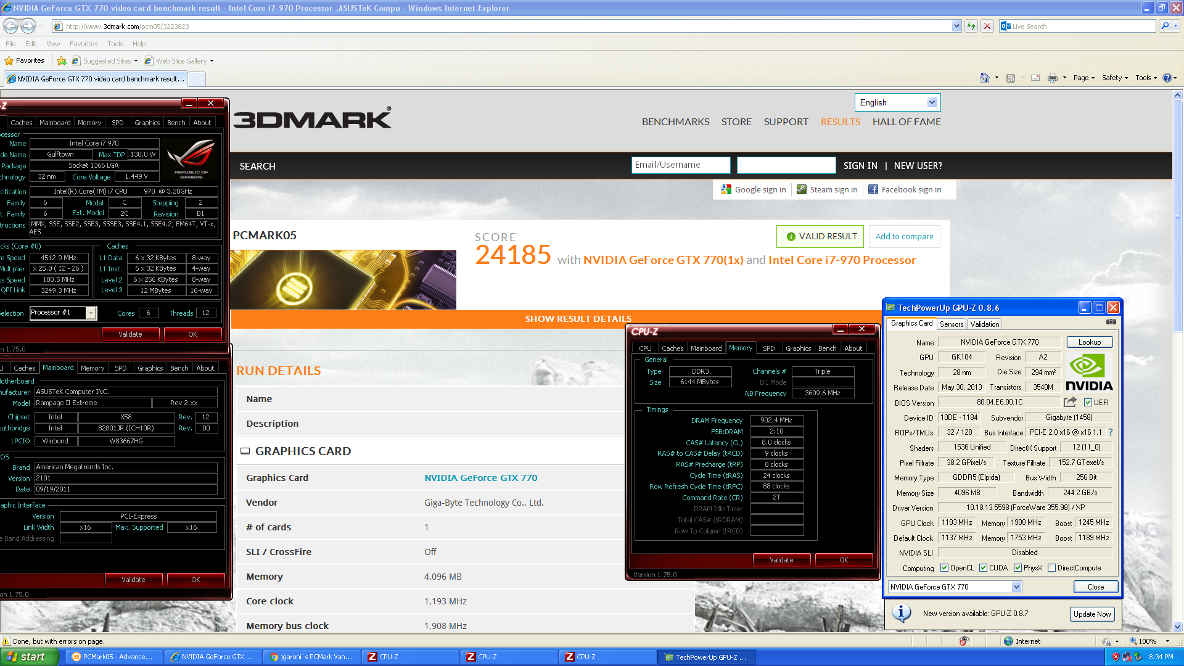Expand the address bar history dropdown
This screenshot has height=666, width=1184.
tap(956, 26)
